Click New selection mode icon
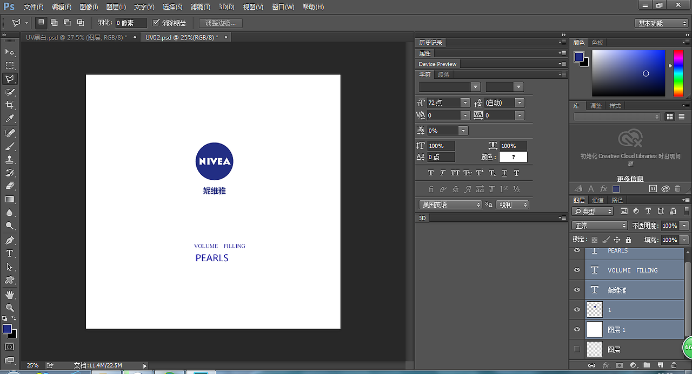692x374 pixels. tap(41, 23)
